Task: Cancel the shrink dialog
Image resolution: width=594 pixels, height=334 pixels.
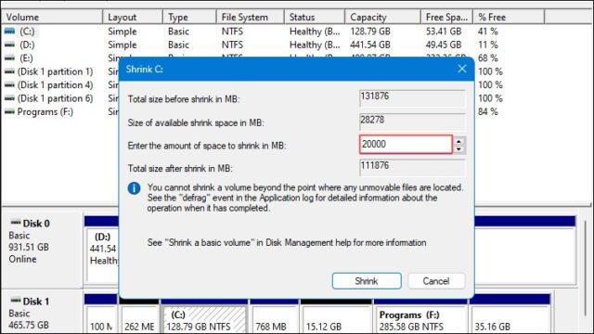Action: [x=436, y=281]
